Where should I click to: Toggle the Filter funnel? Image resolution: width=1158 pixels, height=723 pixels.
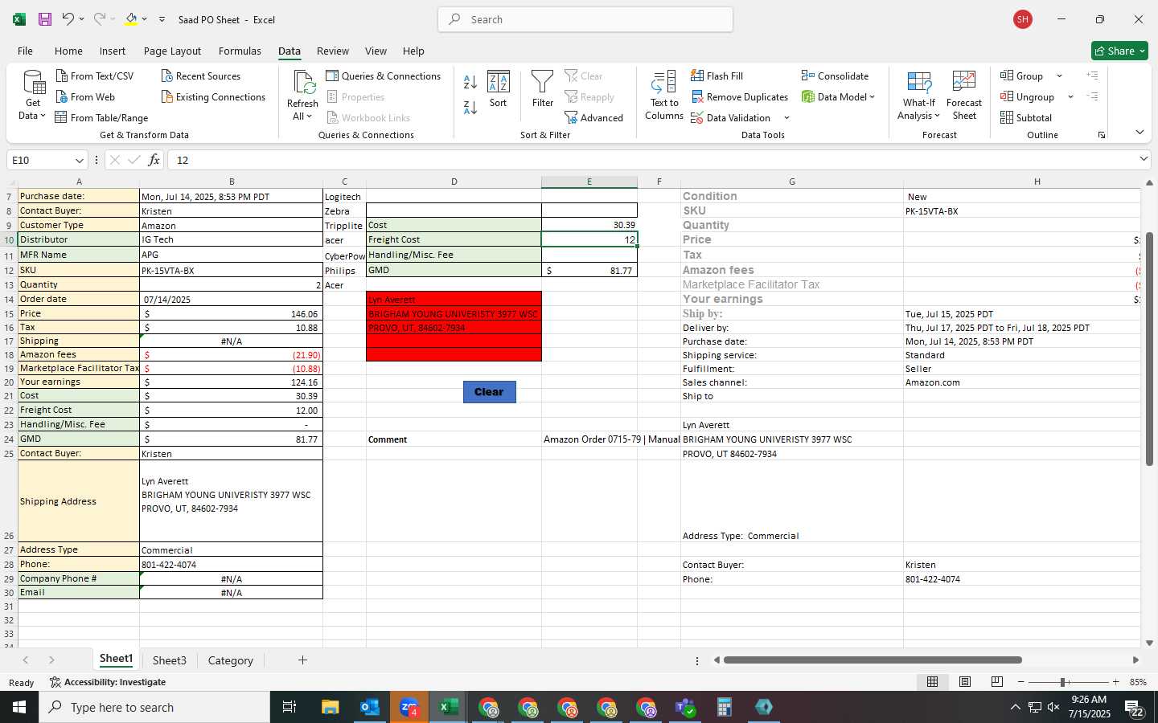click(x=543, y=89)
